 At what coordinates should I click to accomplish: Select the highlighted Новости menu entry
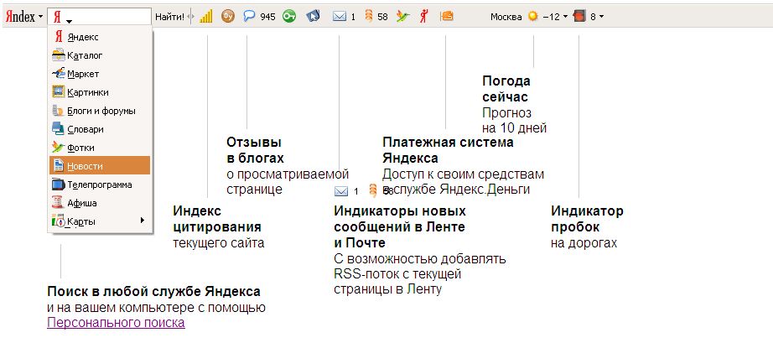pos(100,166)
